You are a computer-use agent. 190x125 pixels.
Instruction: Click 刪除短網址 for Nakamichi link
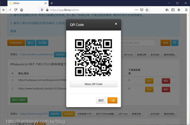pyautogui.click(x=170, y=55)
